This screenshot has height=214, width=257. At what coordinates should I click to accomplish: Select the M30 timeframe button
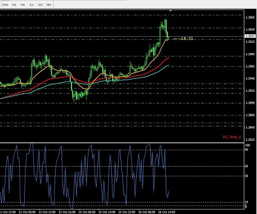click(x=5, y=5)
